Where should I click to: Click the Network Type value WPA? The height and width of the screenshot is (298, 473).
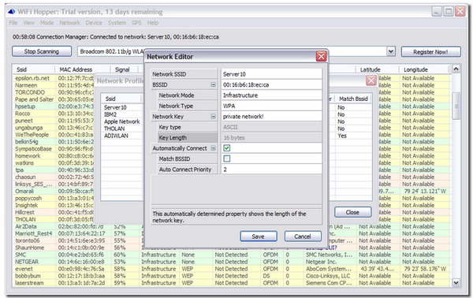point(271,106)
